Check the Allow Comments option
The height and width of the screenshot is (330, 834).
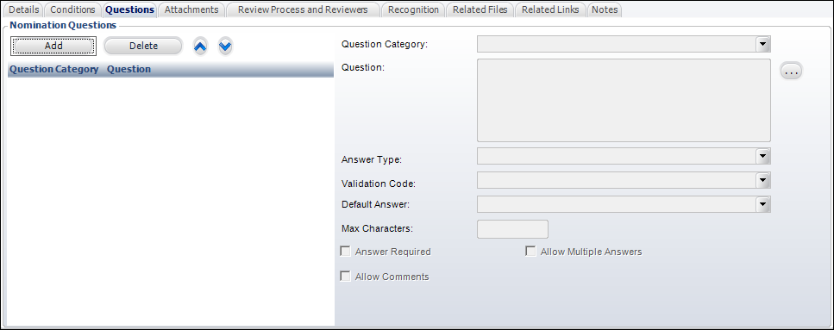(345, 277)
